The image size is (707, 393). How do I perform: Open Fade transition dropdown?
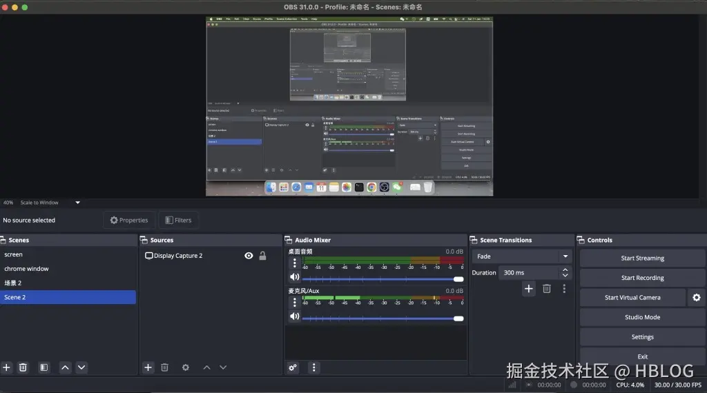[522, 256]
